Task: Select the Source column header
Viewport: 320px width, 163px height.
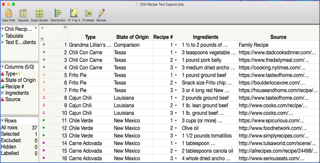Action: coord(278,37)
